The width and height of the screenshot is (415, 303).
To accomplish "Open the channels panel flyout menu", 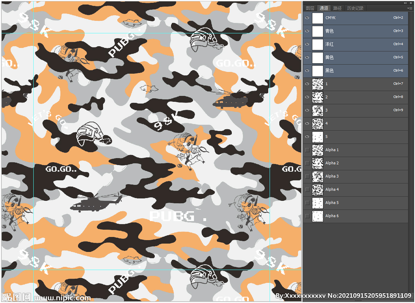I will pos(410,8).
